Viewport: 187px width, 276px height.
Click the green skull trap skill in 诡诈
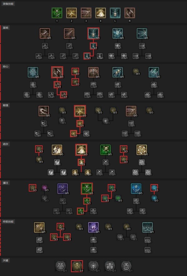(106, 150)
